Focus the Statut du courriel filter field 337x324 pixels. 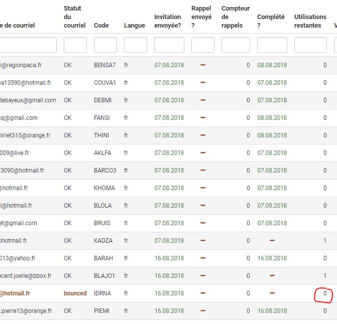pos(75,45)
